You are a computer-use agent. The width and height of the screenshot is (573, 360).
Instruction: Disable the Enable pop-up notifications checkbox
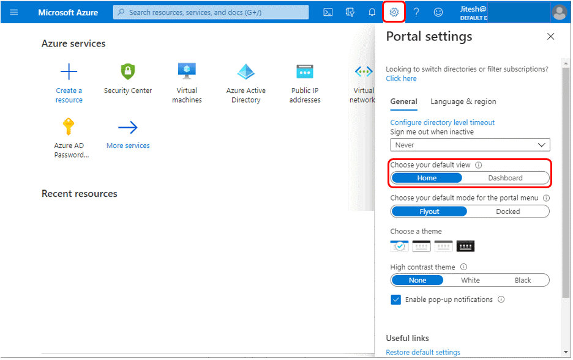pyautogui.click(x=395, y=300)
